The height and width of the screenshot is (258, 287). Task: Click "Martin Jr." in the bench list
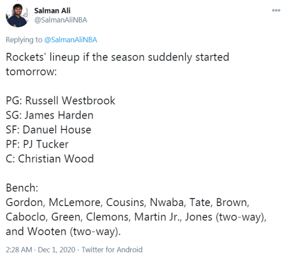point(158,217)
